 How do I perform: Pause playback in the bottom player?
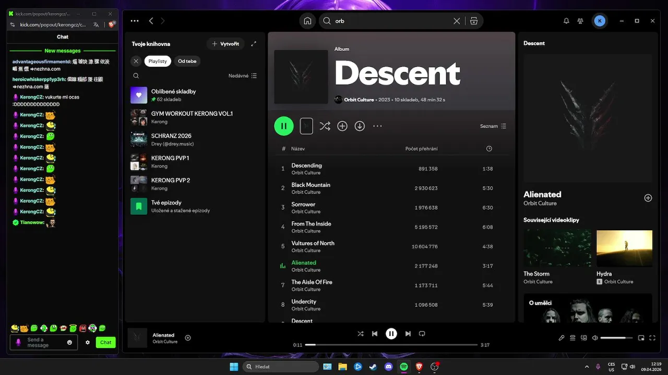(391, 334)
